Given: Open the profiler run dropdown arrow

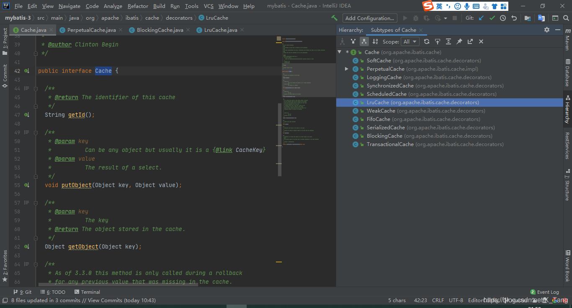Looking at the screenshot, I should click(x=445, y=18).
